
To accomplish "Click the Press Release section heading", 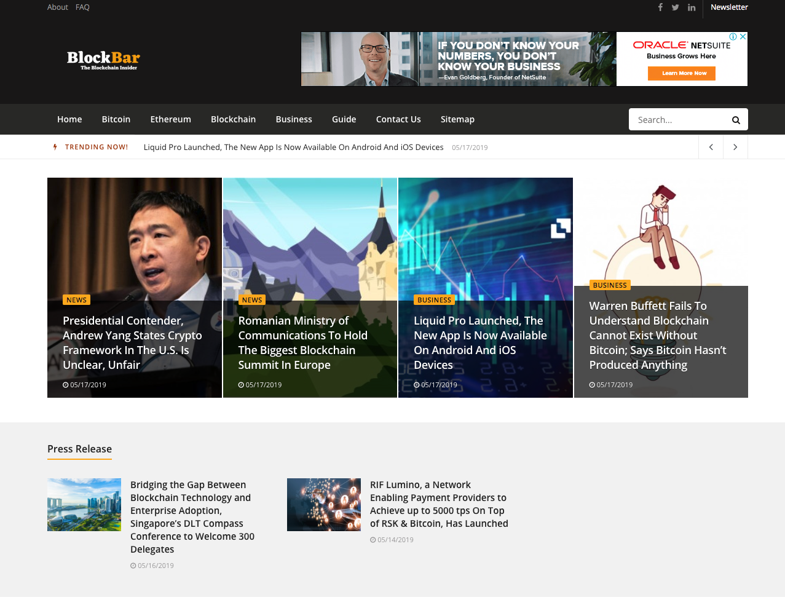I will coord(79,449).
